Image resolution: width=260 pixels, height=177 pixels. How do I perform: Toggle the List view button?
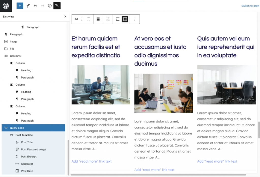[57, 6]
